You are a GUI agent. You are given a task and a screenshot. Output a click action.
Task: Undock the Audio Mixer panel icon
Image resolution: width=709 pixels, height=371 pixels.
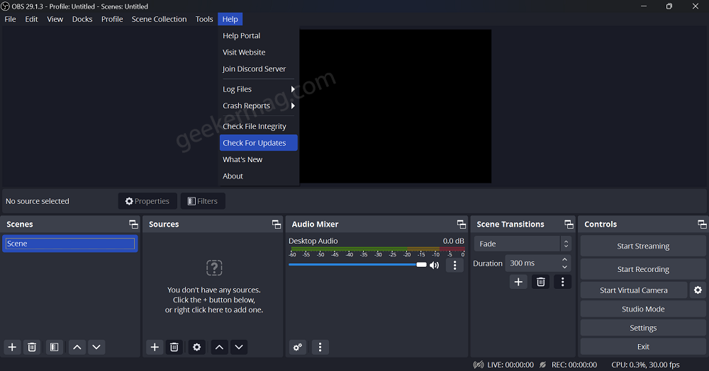462,224
